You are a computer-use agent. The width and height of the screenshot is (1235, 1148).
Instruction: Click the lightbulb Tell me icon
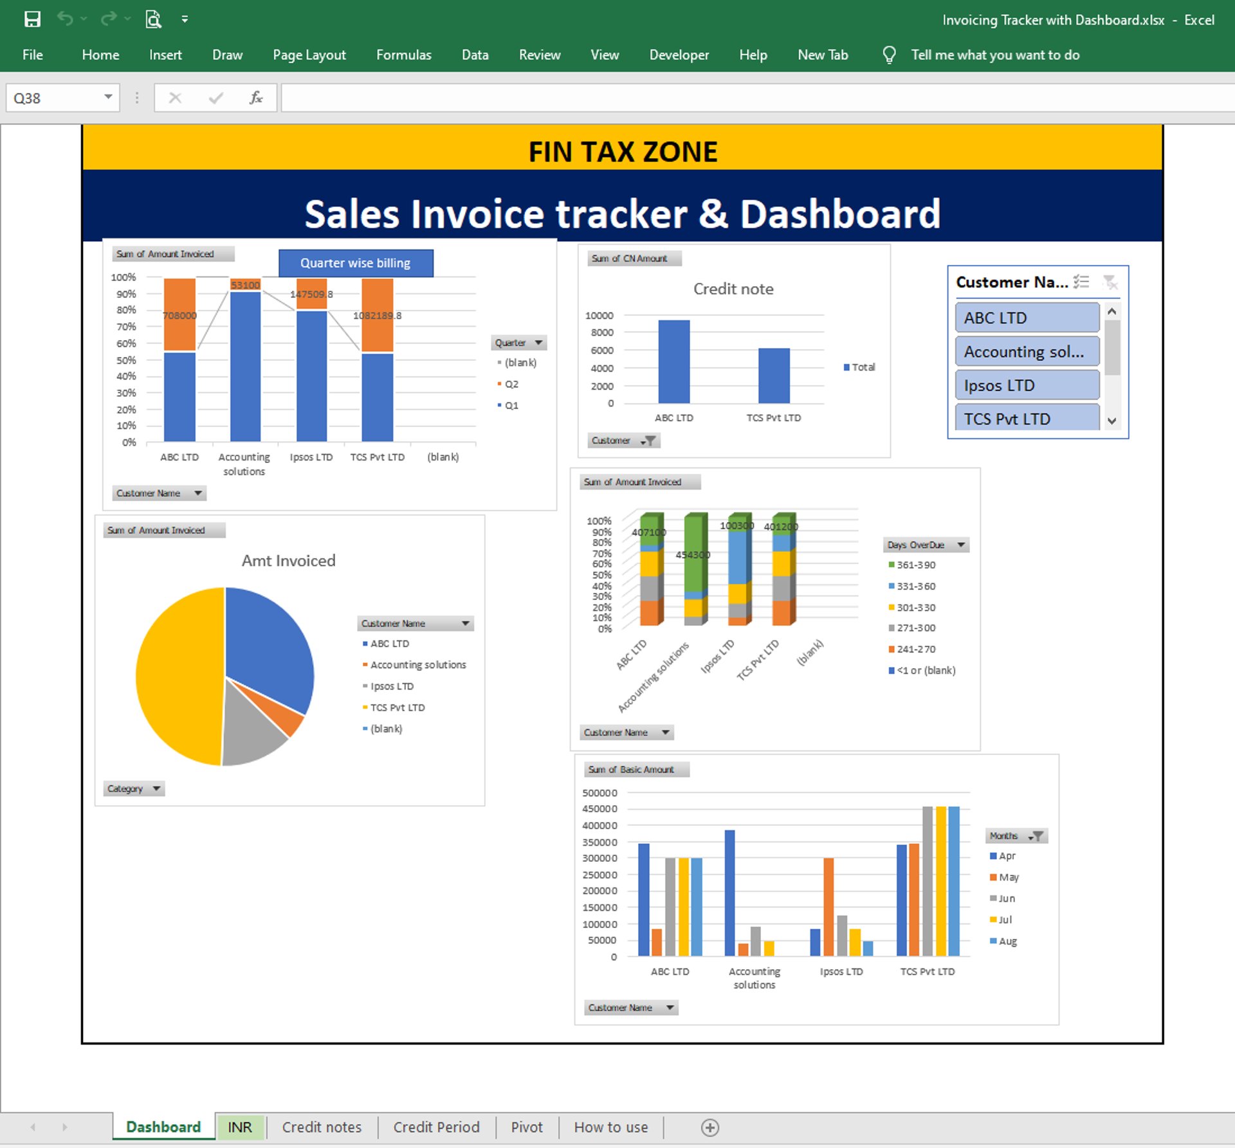tap(889, 55)
